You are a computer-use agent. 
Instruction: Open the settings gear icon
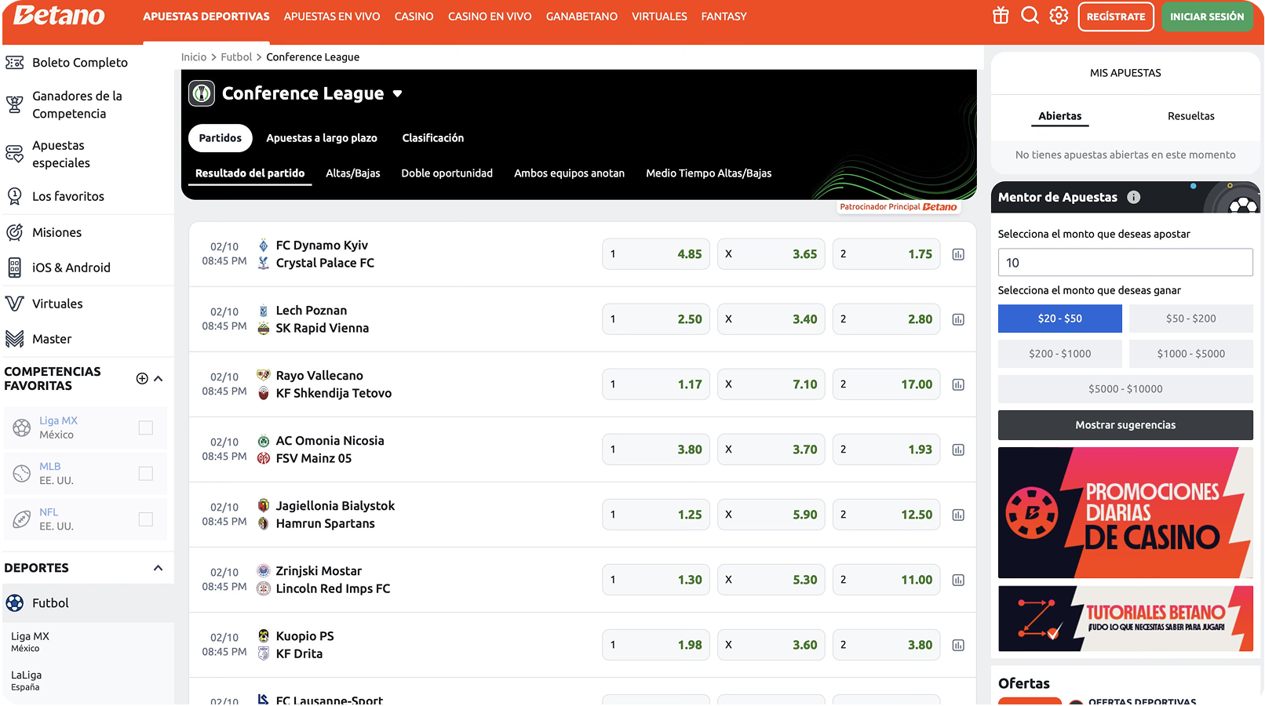[1059, 16]
